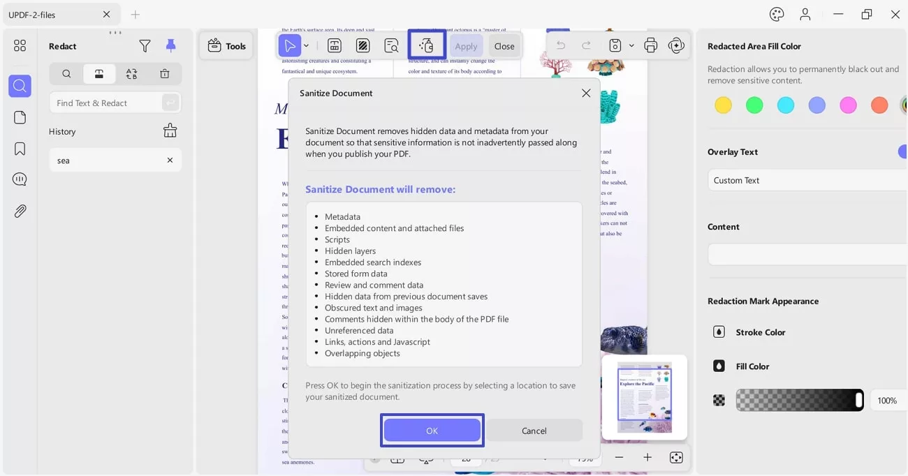Open the Print dialog
This screenshot has width=908, height=476.
(x=650, y=45)
